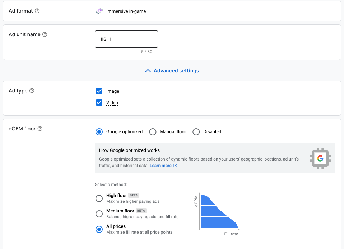Choose the High floor method
This screenshot has height=249, width=344.
[99, 198]
